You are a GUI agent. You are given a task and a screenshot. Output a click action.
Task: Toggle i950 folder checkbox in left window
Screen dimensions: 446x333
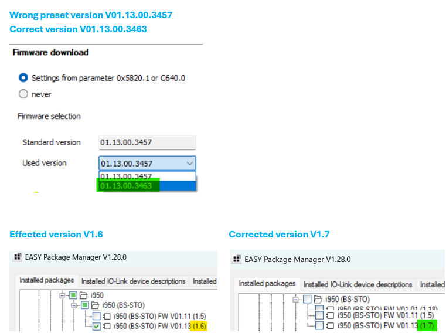[x=73, y=295]
